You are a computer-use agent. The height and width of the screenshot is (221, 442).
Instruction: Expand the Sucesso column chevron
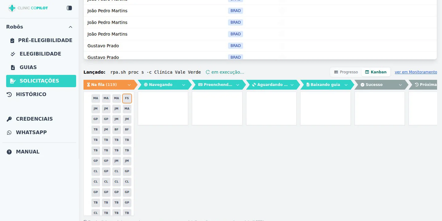pos(400,85)
